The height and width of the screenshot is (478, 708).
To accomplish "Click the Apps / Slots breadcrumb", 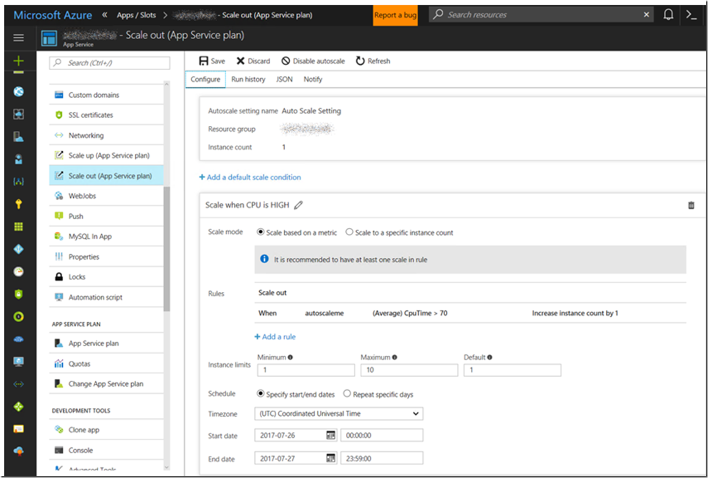I will pyautogui.click(x=136, y=15).
